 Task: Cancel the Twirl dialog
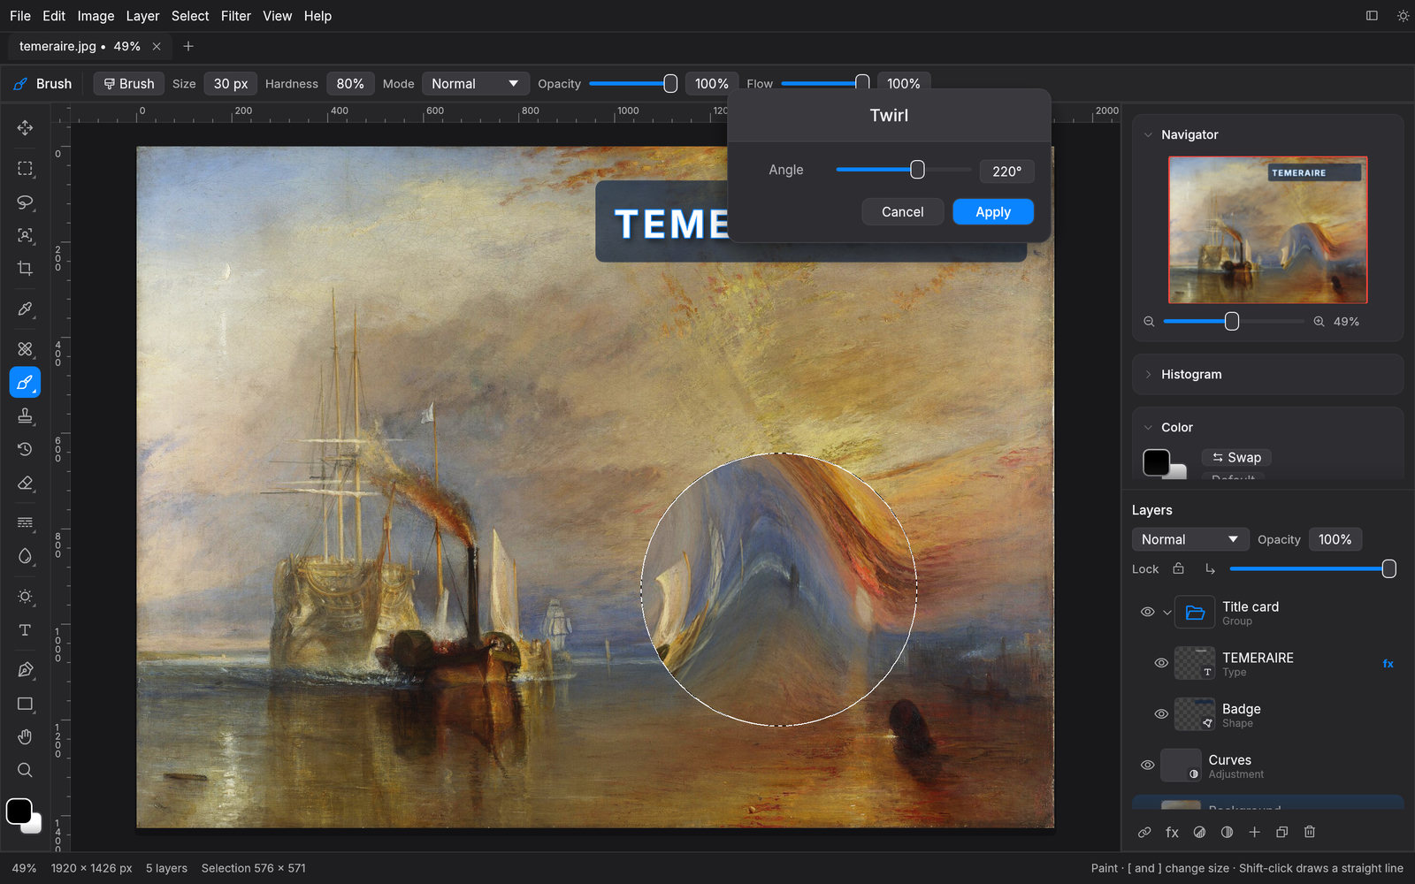coord(902,212)
